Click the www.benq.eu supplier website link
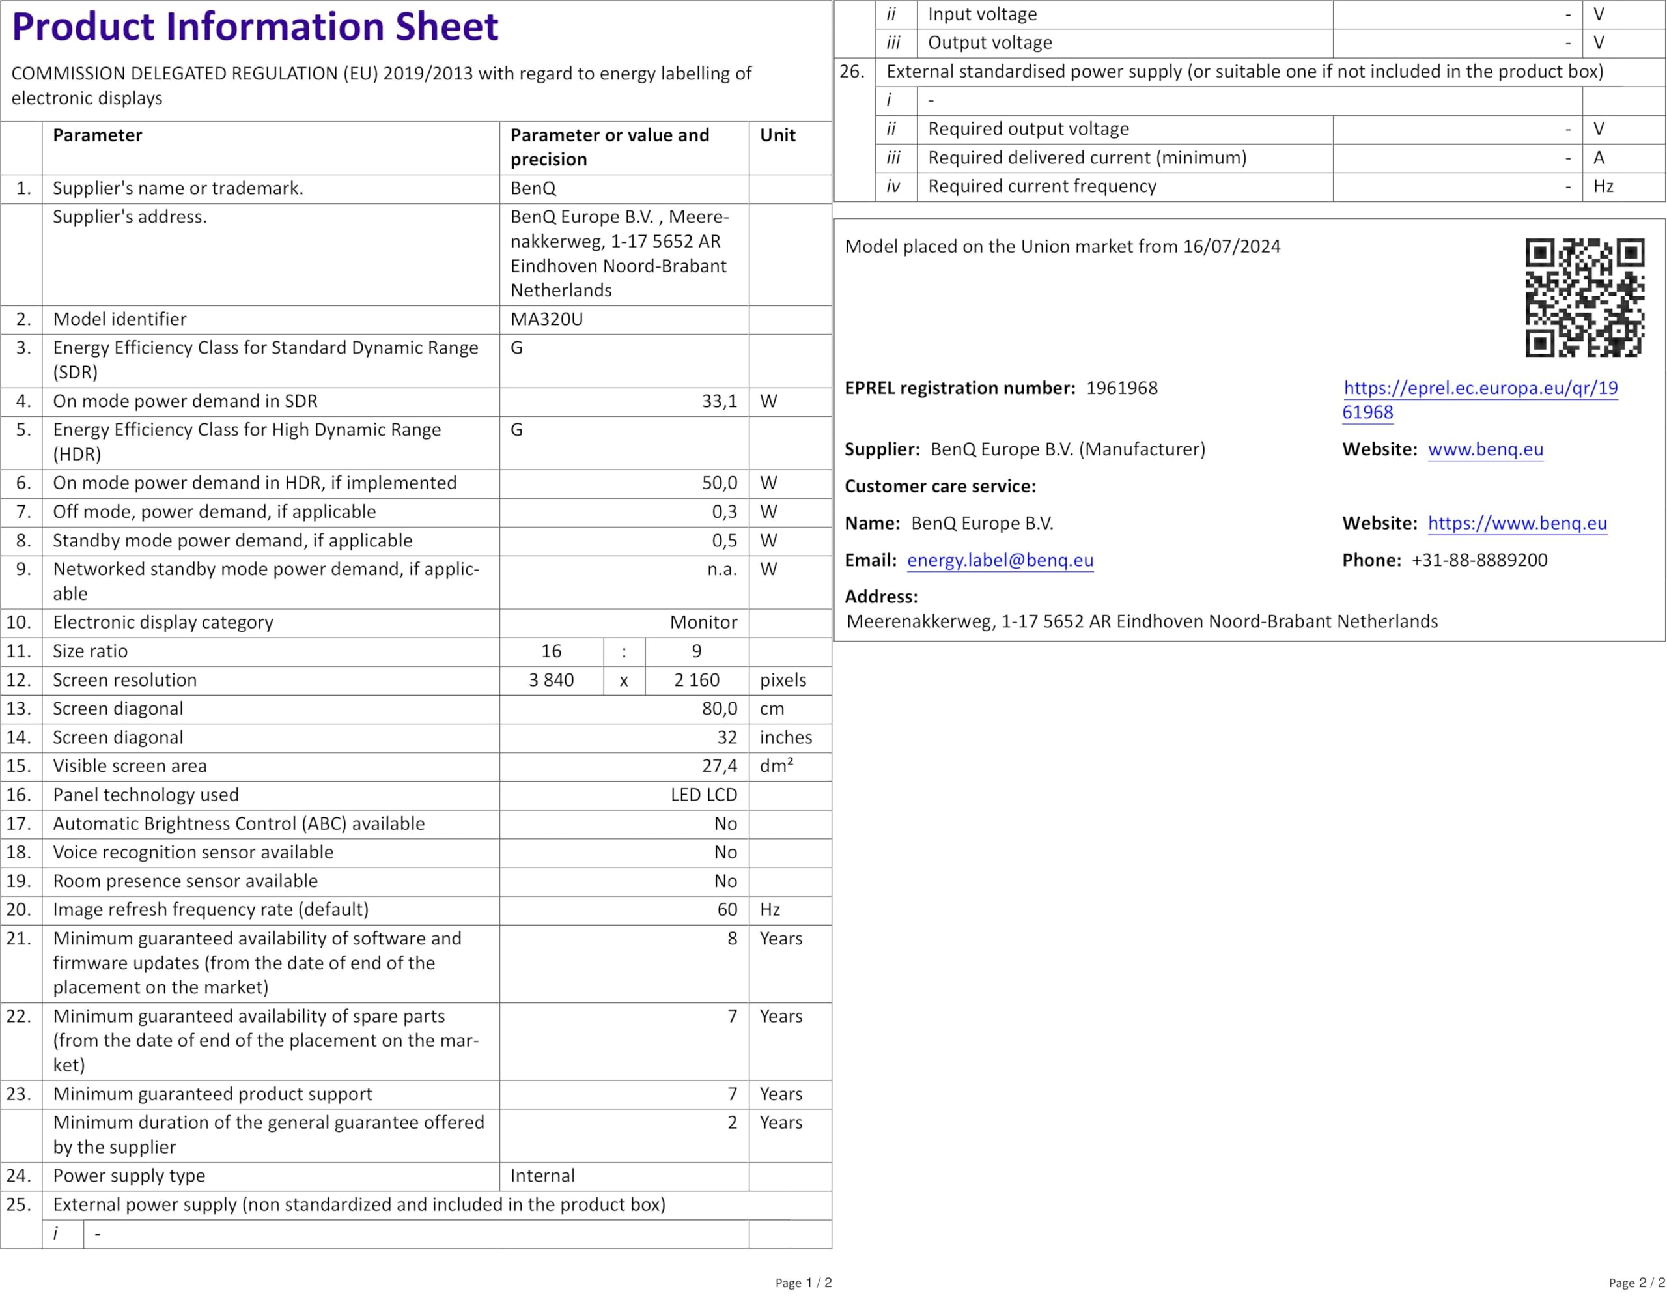The image size is (1667, 1304). tap(1485, 449)
